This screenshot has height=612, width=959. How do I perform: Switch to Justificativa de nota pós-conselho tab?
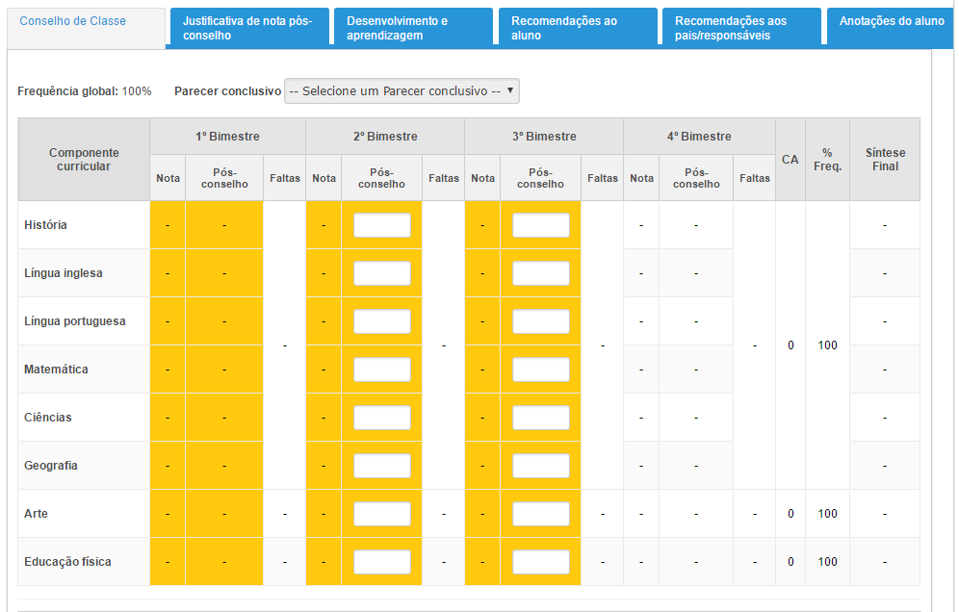(x=249, y=28)
